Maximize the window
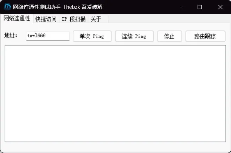Image resolution: width=231 pixels, height=153 pixels. (200, 7)
